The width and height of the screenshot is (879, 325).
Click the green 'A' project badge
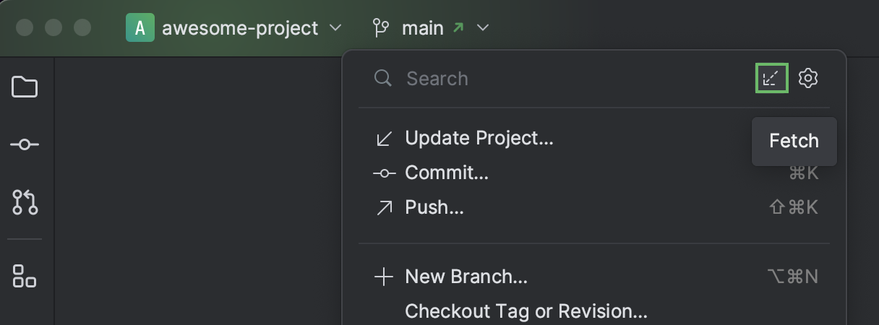coord(140,28)
